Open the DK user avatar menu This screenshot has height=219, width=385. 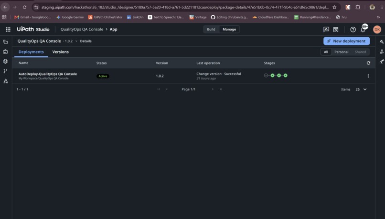(x=377, y=30)
